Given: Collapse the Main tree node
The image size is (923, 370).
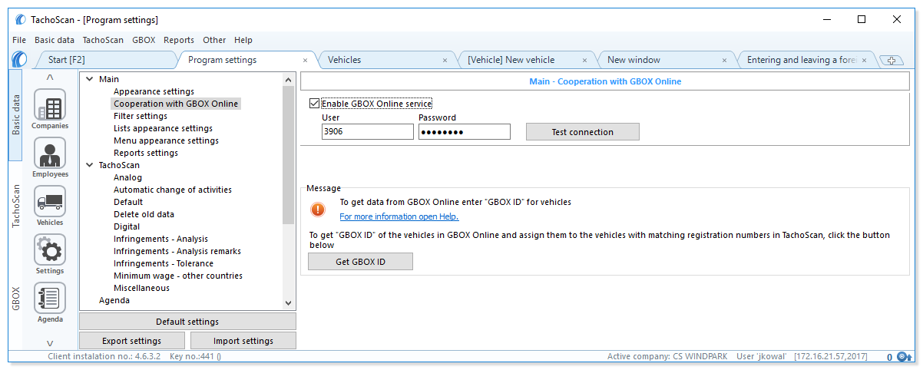Looking at the screenshot, I should [89, 79].
